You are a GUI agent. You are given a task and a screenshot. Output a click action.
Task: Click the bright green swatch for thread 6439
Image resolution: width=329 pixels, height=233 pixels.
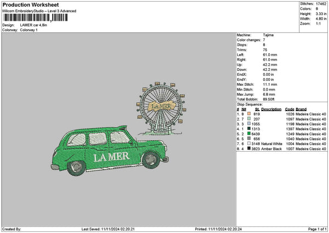[x=249, y=134]
